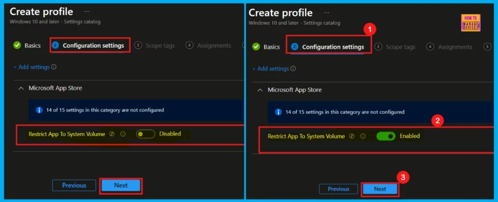Click green Basics checkmark in left panel
The height and width of the screenshot is (202, 498).
pos(17,45)
